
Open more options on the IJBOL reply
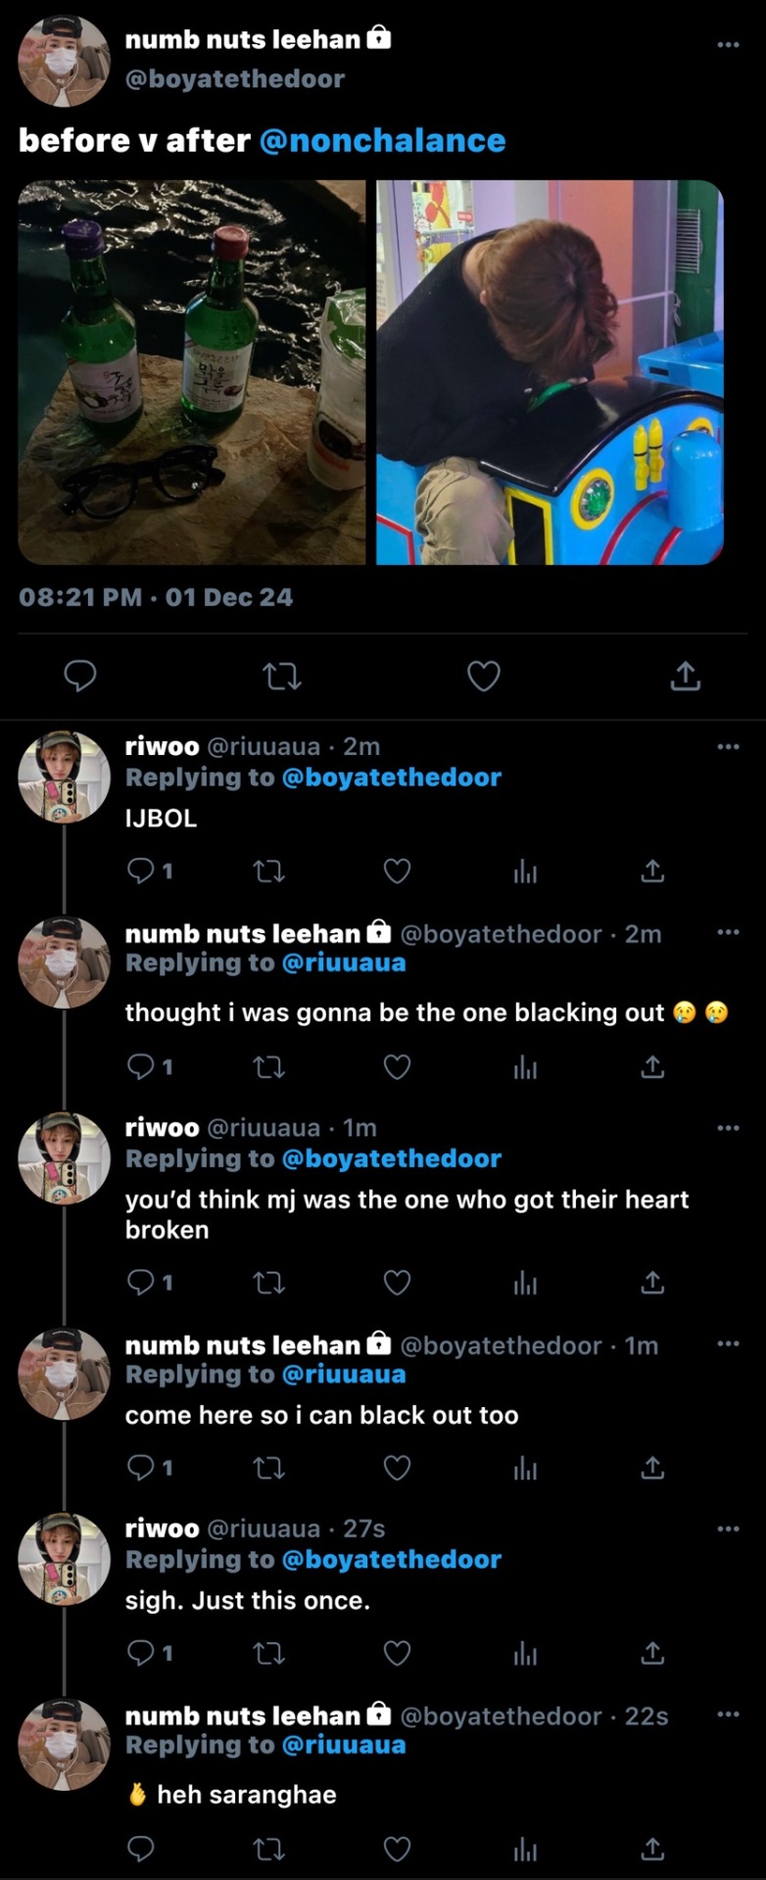728,747
